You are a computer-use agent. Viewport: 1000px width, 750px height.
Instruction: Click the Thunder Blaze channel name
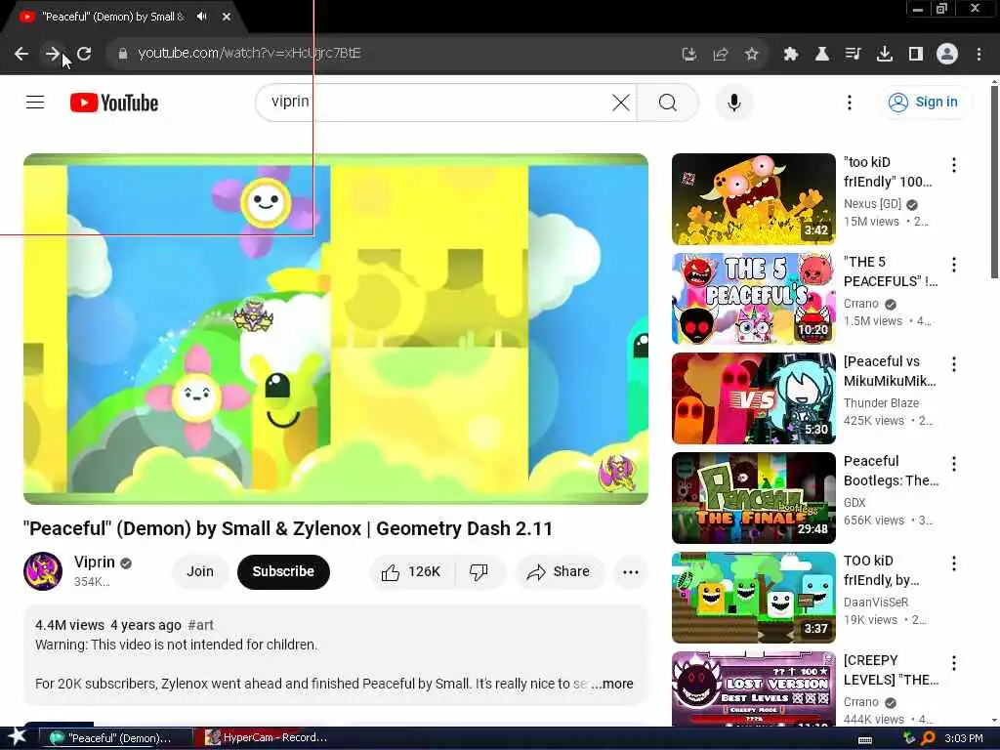coord(882,403)
